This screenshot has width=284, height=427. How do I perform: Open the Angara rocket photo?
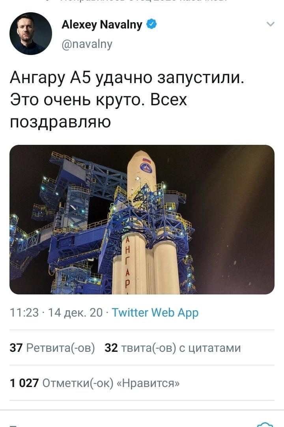(x=142, y=220)
